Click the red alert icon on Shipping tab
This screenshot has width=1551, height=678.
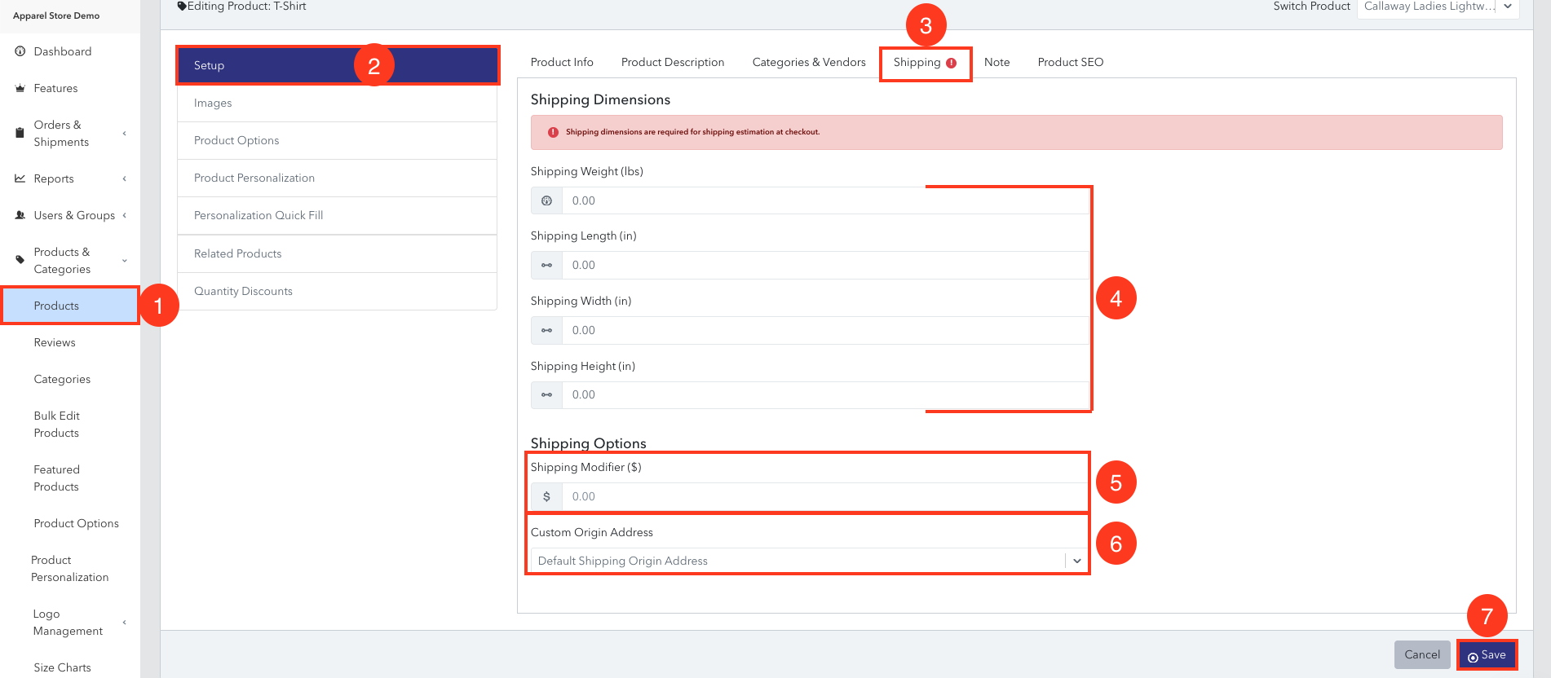(x=951, y=63)
